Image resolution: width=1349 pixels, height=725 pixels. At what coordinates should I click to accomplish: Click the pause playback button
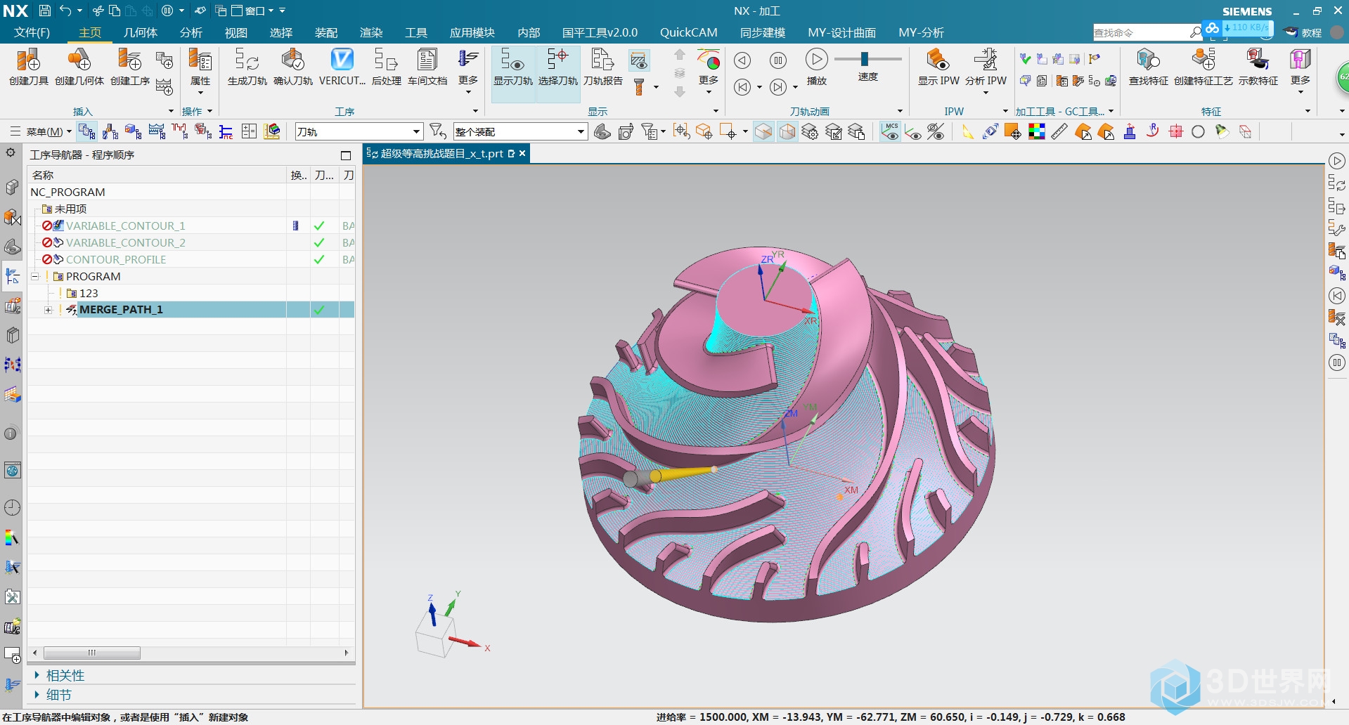778,60
